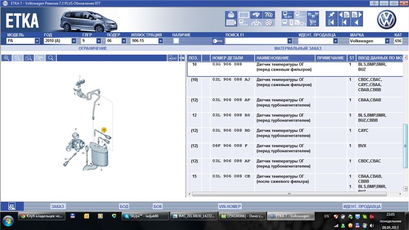Click the zoom in magnifier
Viewport: 409px width, 230px height.
pyautogui.click(x=7, y=58)
